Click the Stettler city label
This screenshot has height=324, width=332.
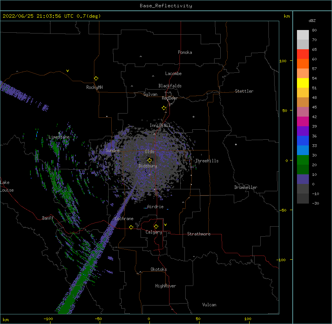[x=244, y=91]
